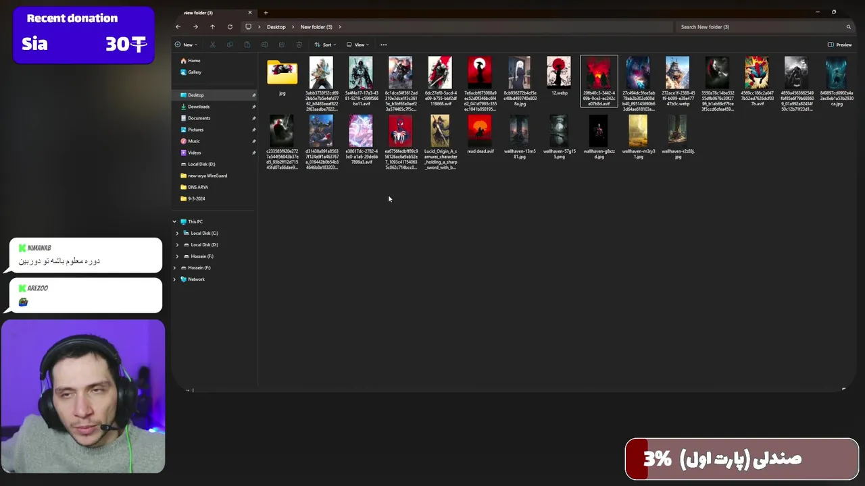This screenshot has width=865, height=486.
Task: Click the Cut scissors icon
Action: (x=212, y=45)
